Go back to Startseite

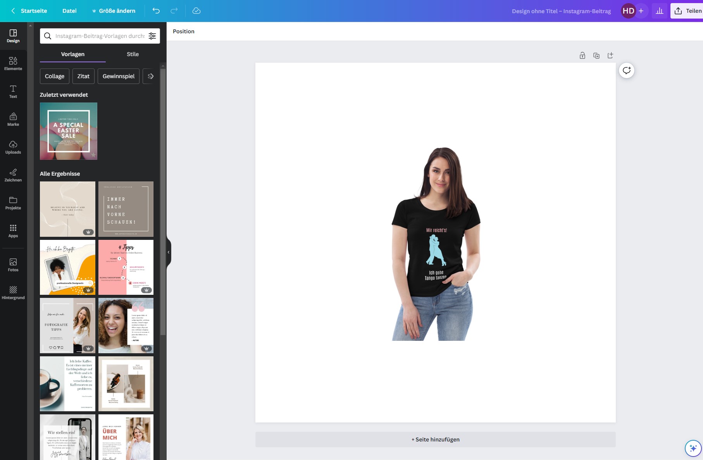click(29, 11)
